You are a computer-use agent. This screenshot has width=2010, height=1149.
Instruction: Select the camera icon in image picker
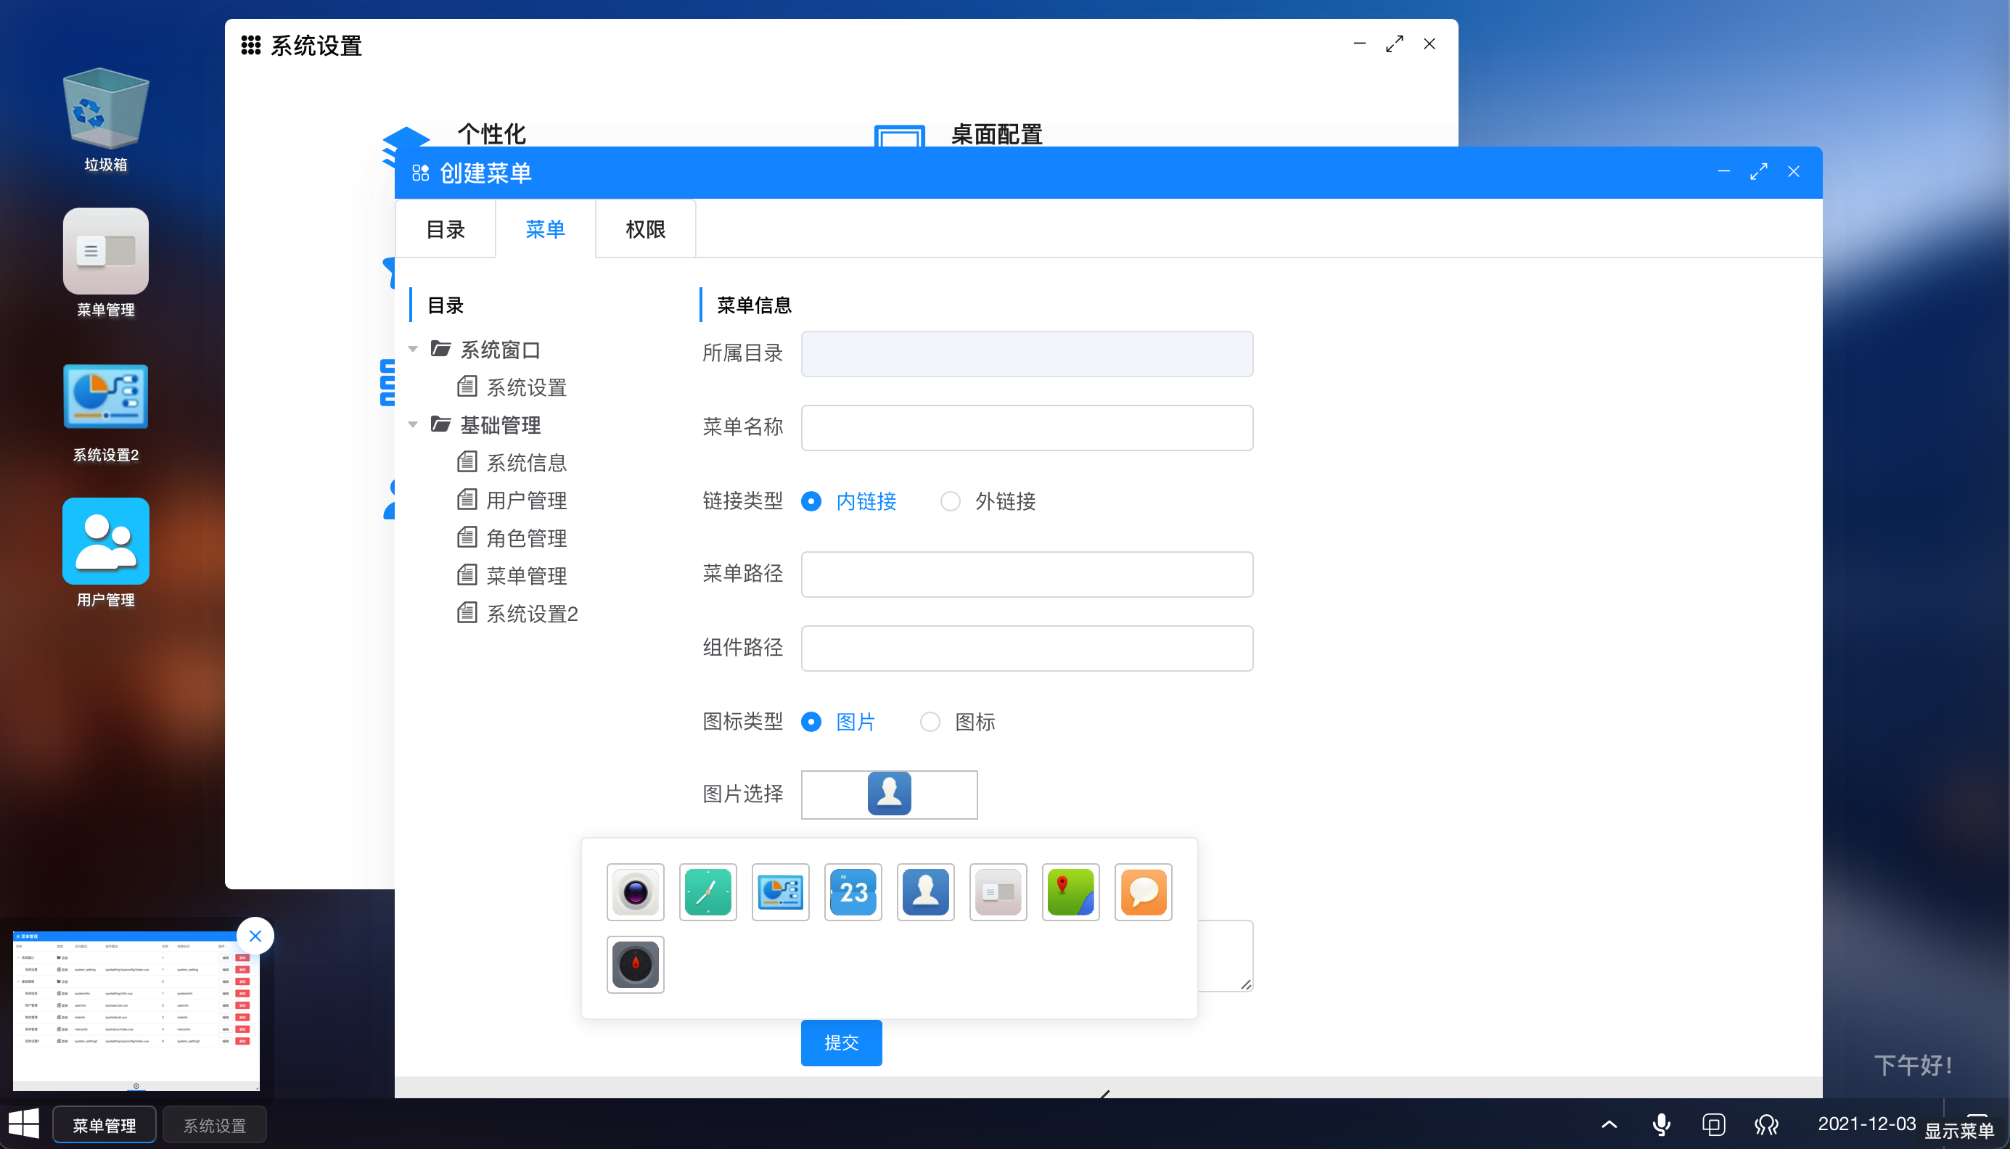click(635, 891)
